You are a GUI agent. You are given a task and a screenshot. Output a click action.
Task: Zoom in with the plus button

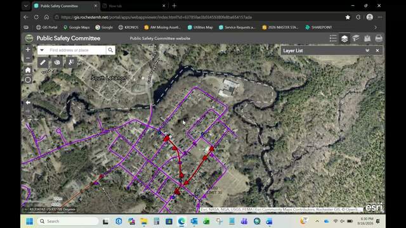(28, 49)
